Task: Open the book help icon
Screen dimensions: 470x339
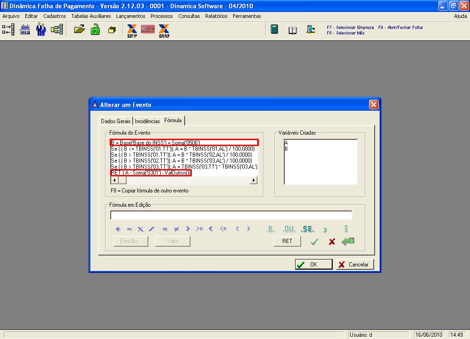Action: click(x=292, y=30)
